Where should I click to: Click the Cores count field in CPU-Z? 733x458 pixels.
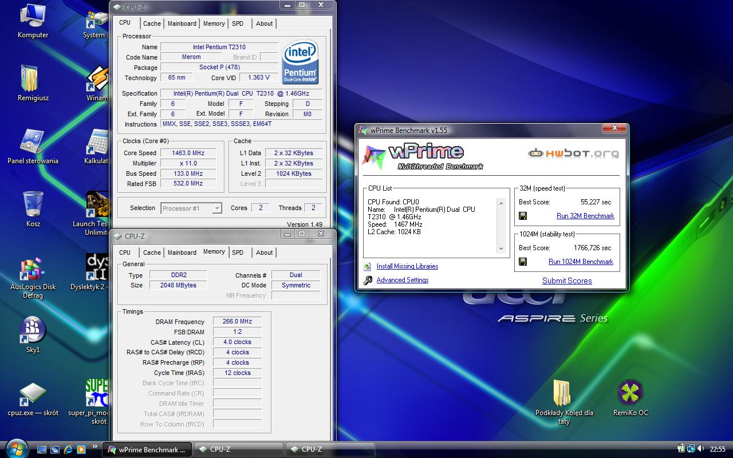pos(261,208)
